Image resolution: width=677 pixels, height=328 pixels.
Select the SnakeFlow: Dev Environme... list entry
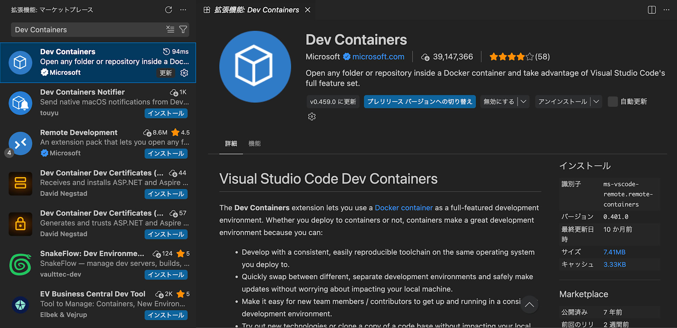(98, 264)
